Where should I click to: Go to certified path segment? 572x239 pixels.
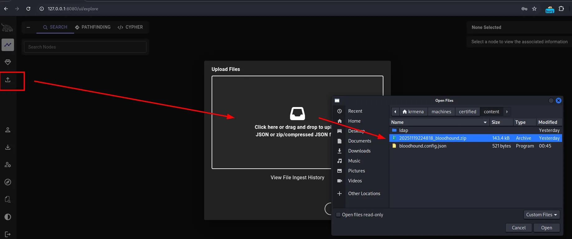click(x=467, y=112)
